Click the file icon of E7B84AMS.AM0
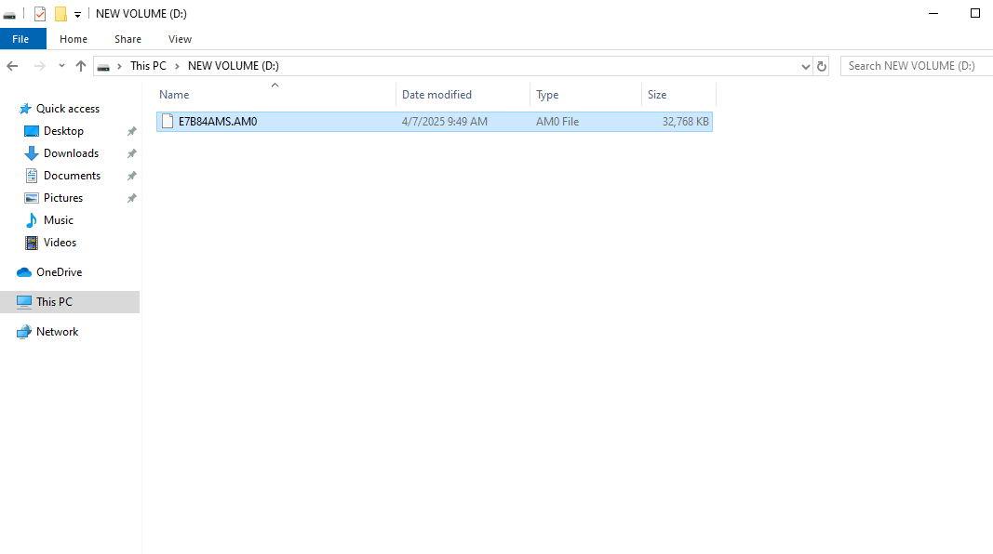The width and height of the screenshot is (993, 554). 168,122
